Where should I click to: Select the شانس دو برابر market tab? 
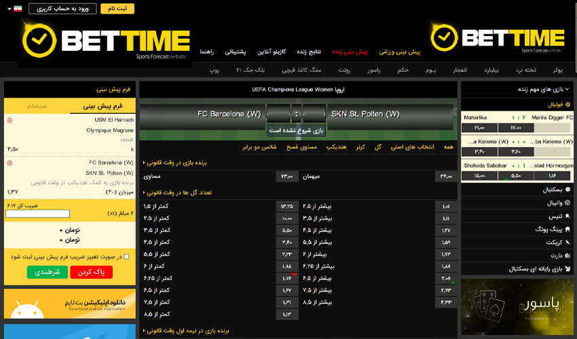259,147
